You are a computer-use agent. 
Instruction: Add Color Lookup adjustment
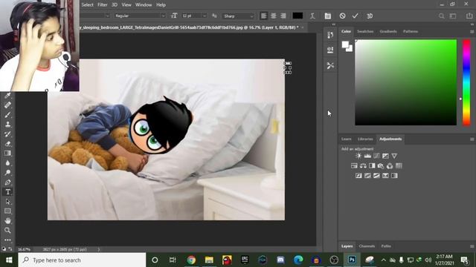tap(399, 165)
